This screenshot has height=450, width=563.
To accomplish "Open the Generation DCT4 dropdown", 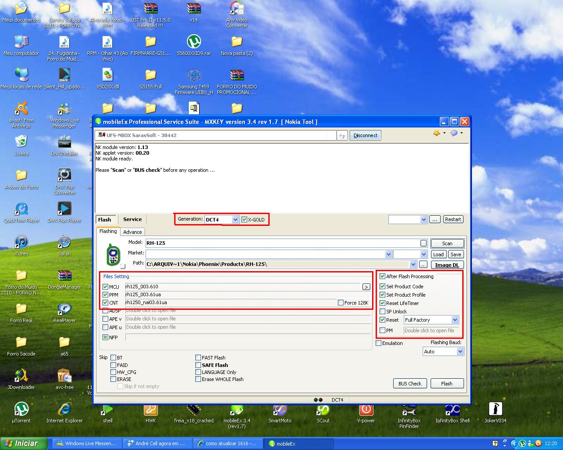I will (x=235, y=219).
